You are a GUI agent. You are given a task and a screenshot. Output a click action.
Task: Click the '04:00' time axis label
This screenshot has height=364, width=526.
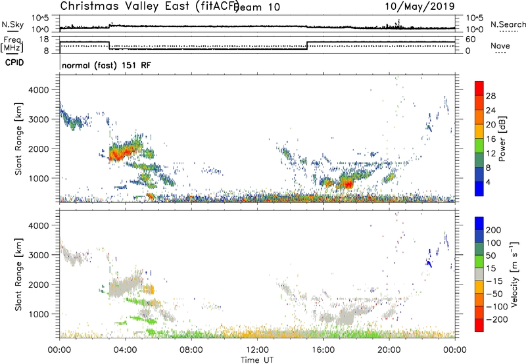125,350
